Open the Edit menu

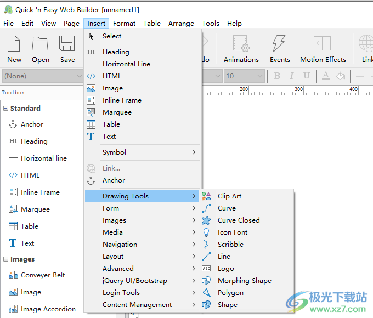[x=27, y=24]
